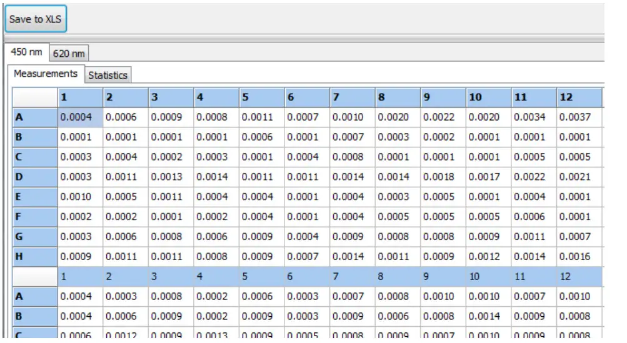Select lower table row A column 4 value 0.0002
This screenshot has width=627, height=343.
point(216,297)
